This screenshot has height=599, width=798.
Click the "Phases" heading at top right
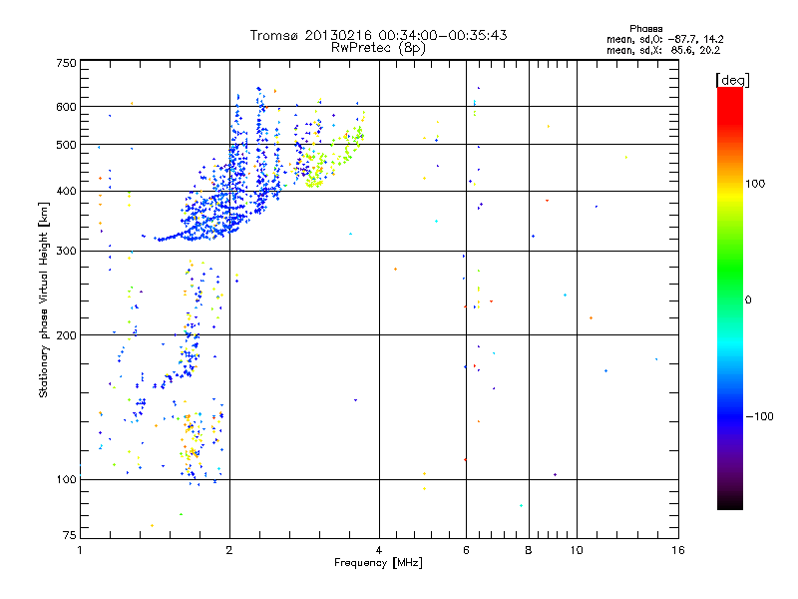pyautogui.click(x=645, y=29)
